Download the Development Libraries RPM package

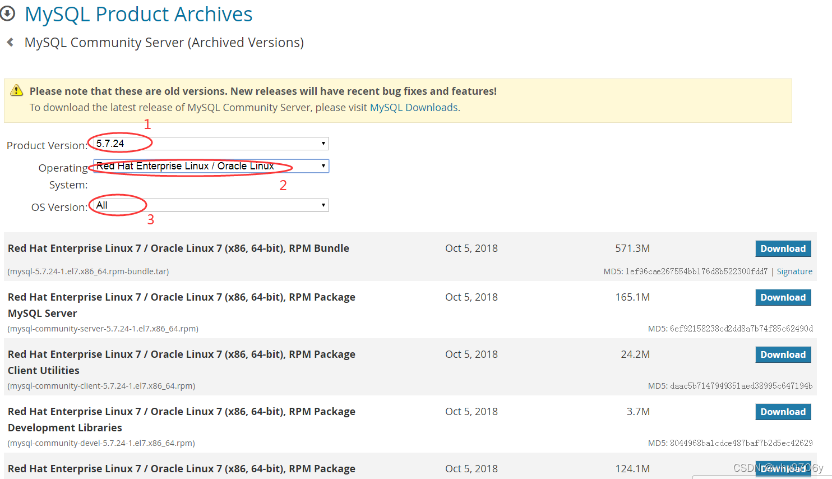tap(783, 412)
